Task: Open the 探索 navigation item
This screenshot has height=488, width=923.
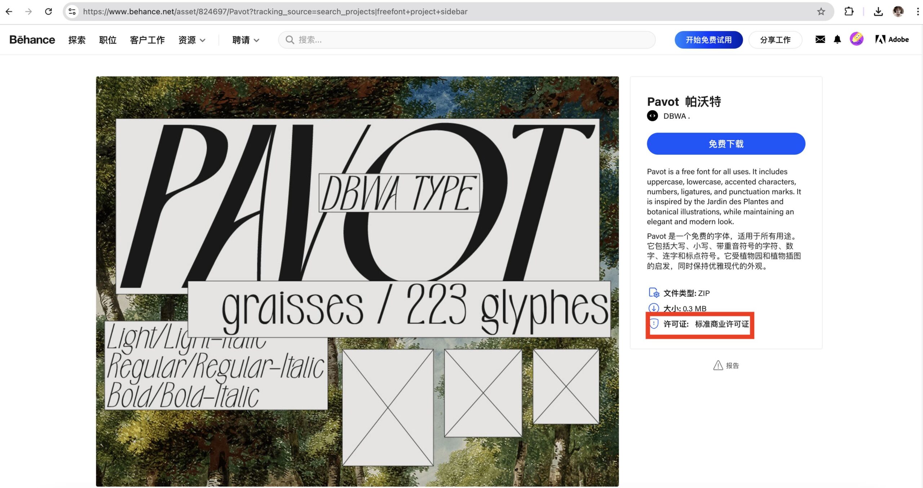Action: (77, 40)
